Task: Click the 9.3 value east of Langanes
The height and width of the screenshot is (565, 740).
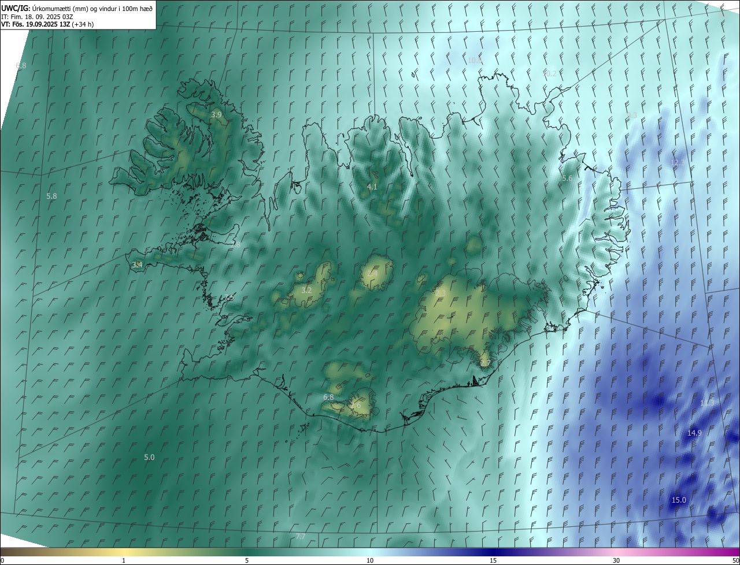Action: 632,116
